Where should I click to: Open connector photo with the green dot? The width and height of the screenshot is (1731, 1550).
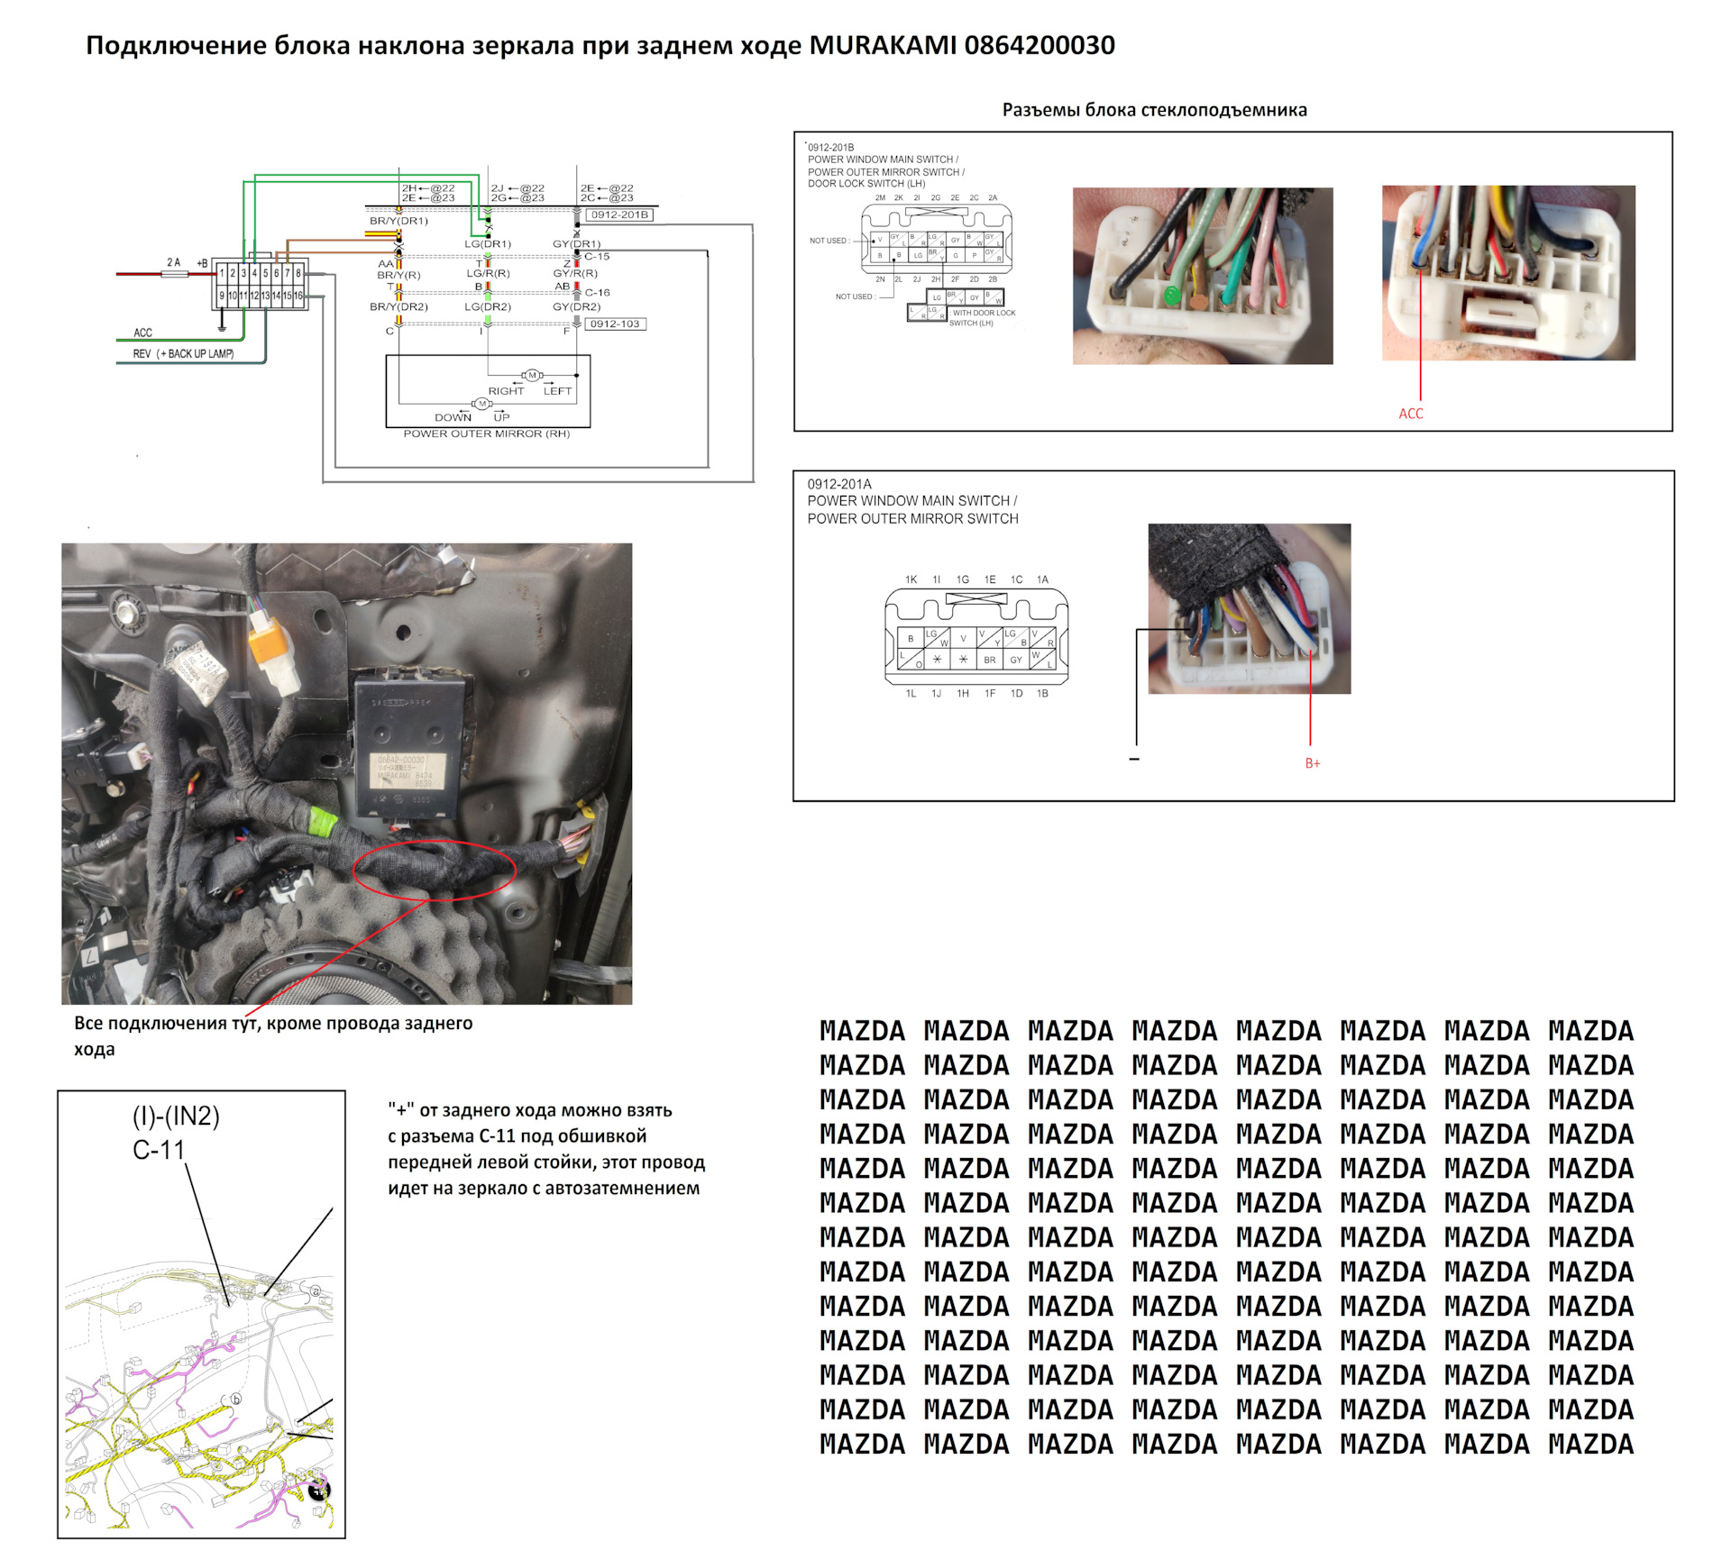(x=1203, y=276)
